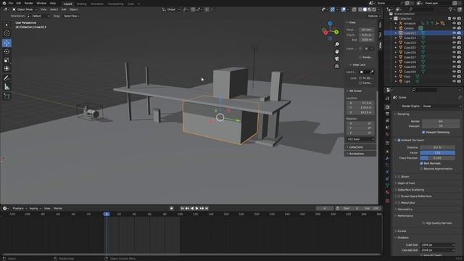Click the zoom magnifier viewport icon
This screenshot has height=261, width=464.
(x=336, y=44)
